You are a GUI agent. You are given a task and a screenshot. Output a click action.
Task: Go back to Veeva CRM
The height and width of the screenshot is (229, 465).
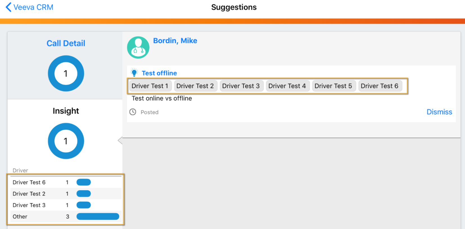point(33,7)
